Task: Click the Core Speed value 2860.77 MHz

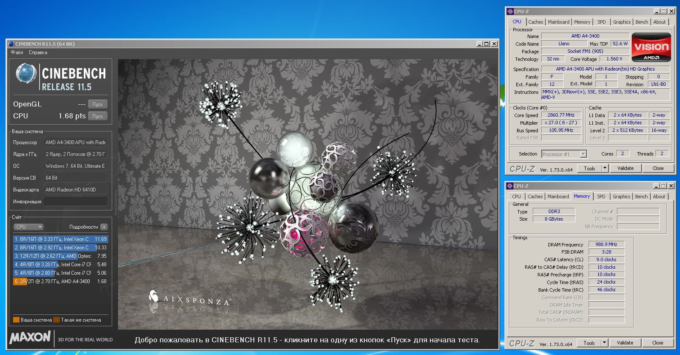Action: 561,115
